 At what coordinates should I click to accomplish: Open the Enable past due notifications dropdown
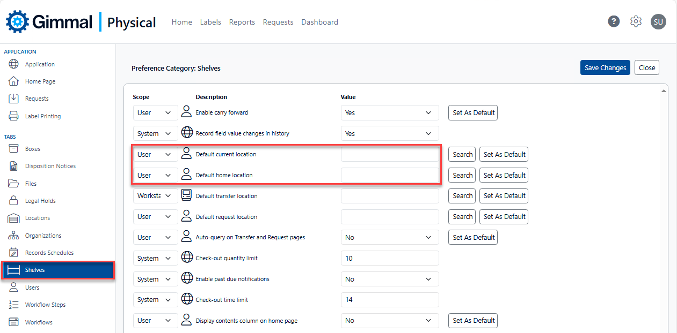pyautogui.click(x=389, y=279)
